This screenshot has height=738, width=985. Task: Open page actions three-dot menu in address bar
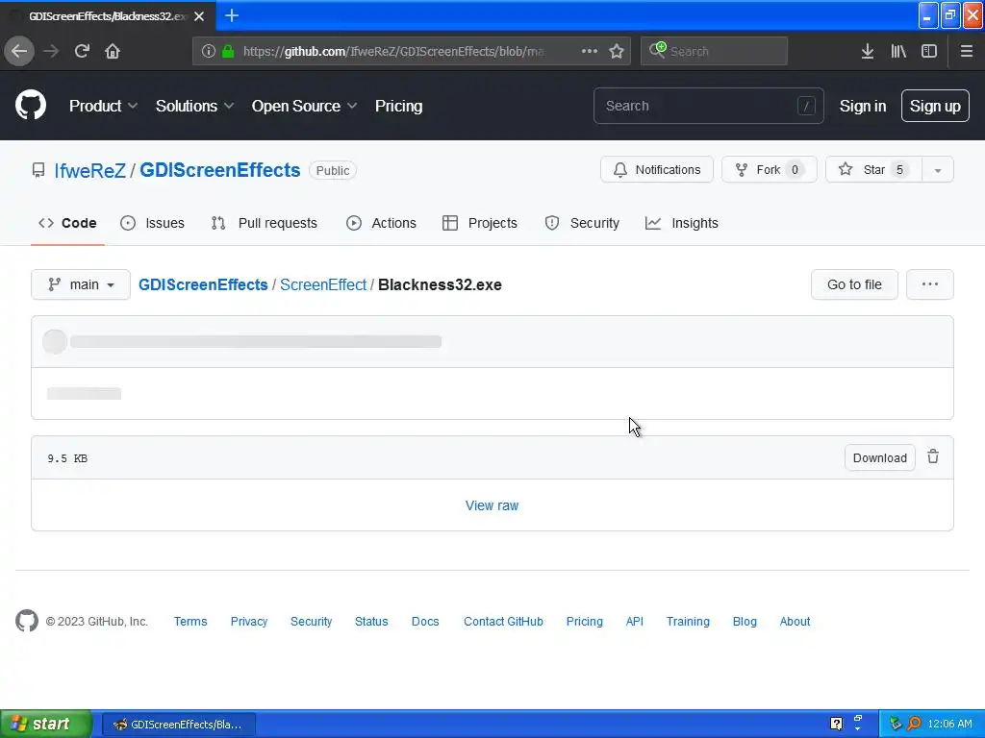[590, 51]
